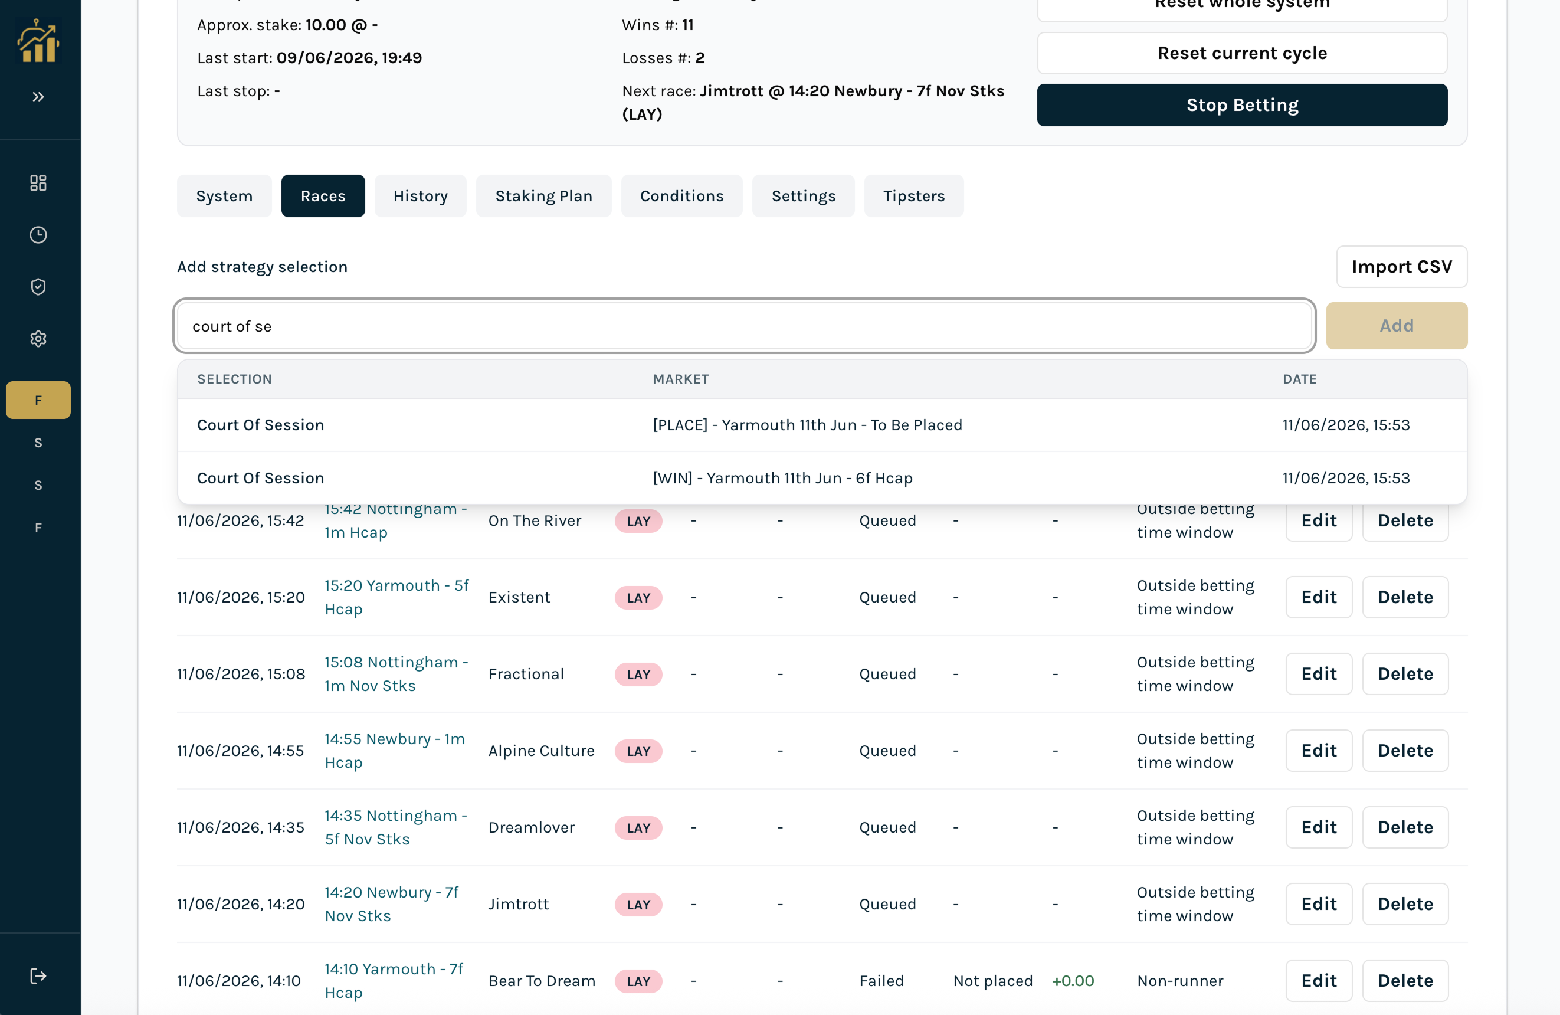Open the History tab

(420, 196)
